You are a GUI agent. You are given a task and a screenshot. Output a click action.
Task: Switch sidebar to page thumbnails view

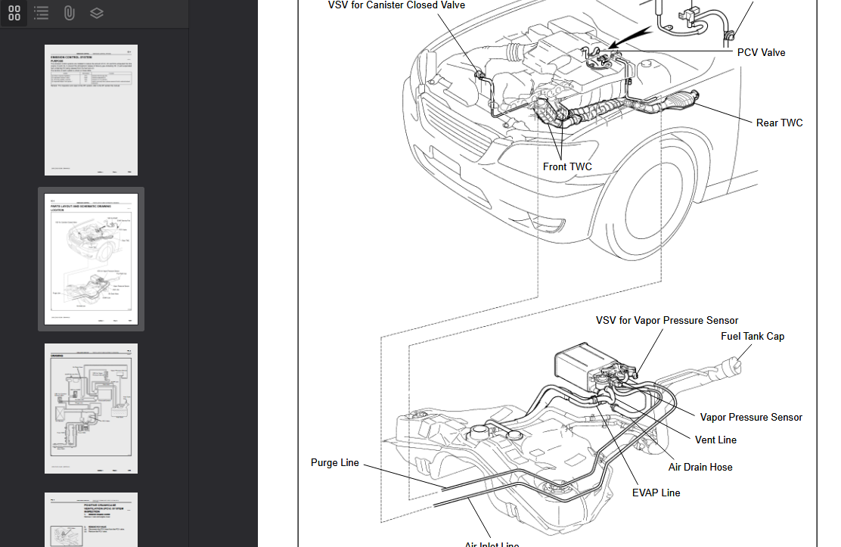click(14, 13)
